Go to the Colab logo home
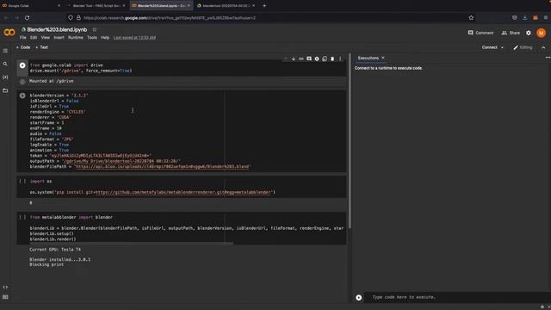 click(x=9, y=33)
